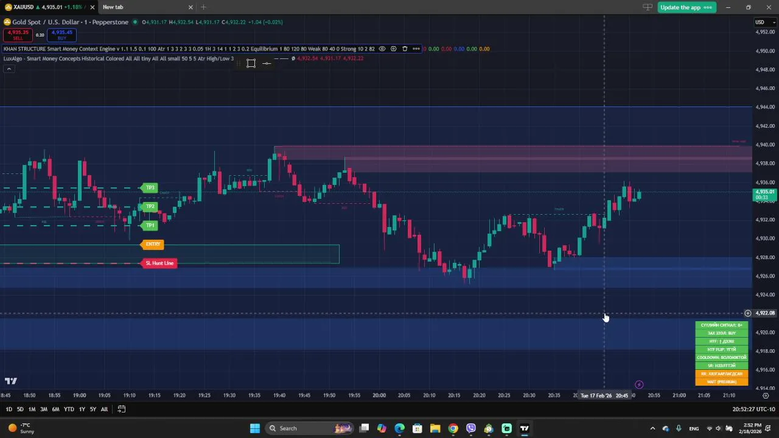Click the orange ENTRY label
Image resolution: width=779 pixels, height=438 pixels.
(x=153, y=244)
